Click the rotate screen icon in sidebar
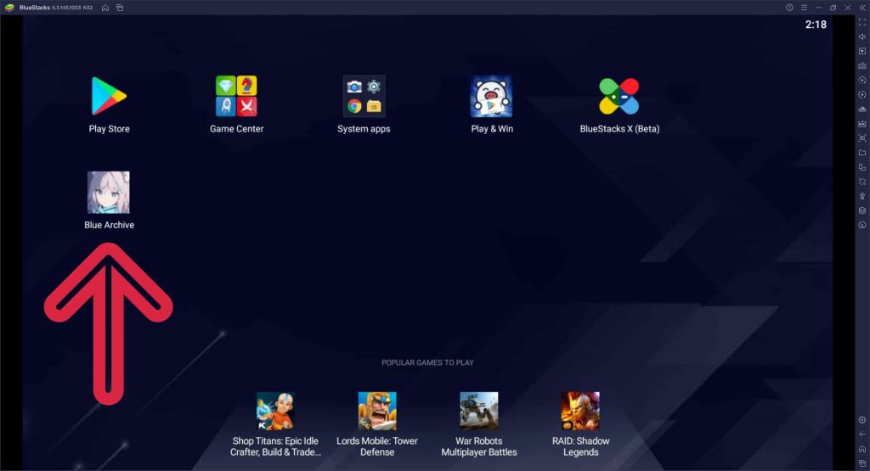 click(x=862, y=167)
